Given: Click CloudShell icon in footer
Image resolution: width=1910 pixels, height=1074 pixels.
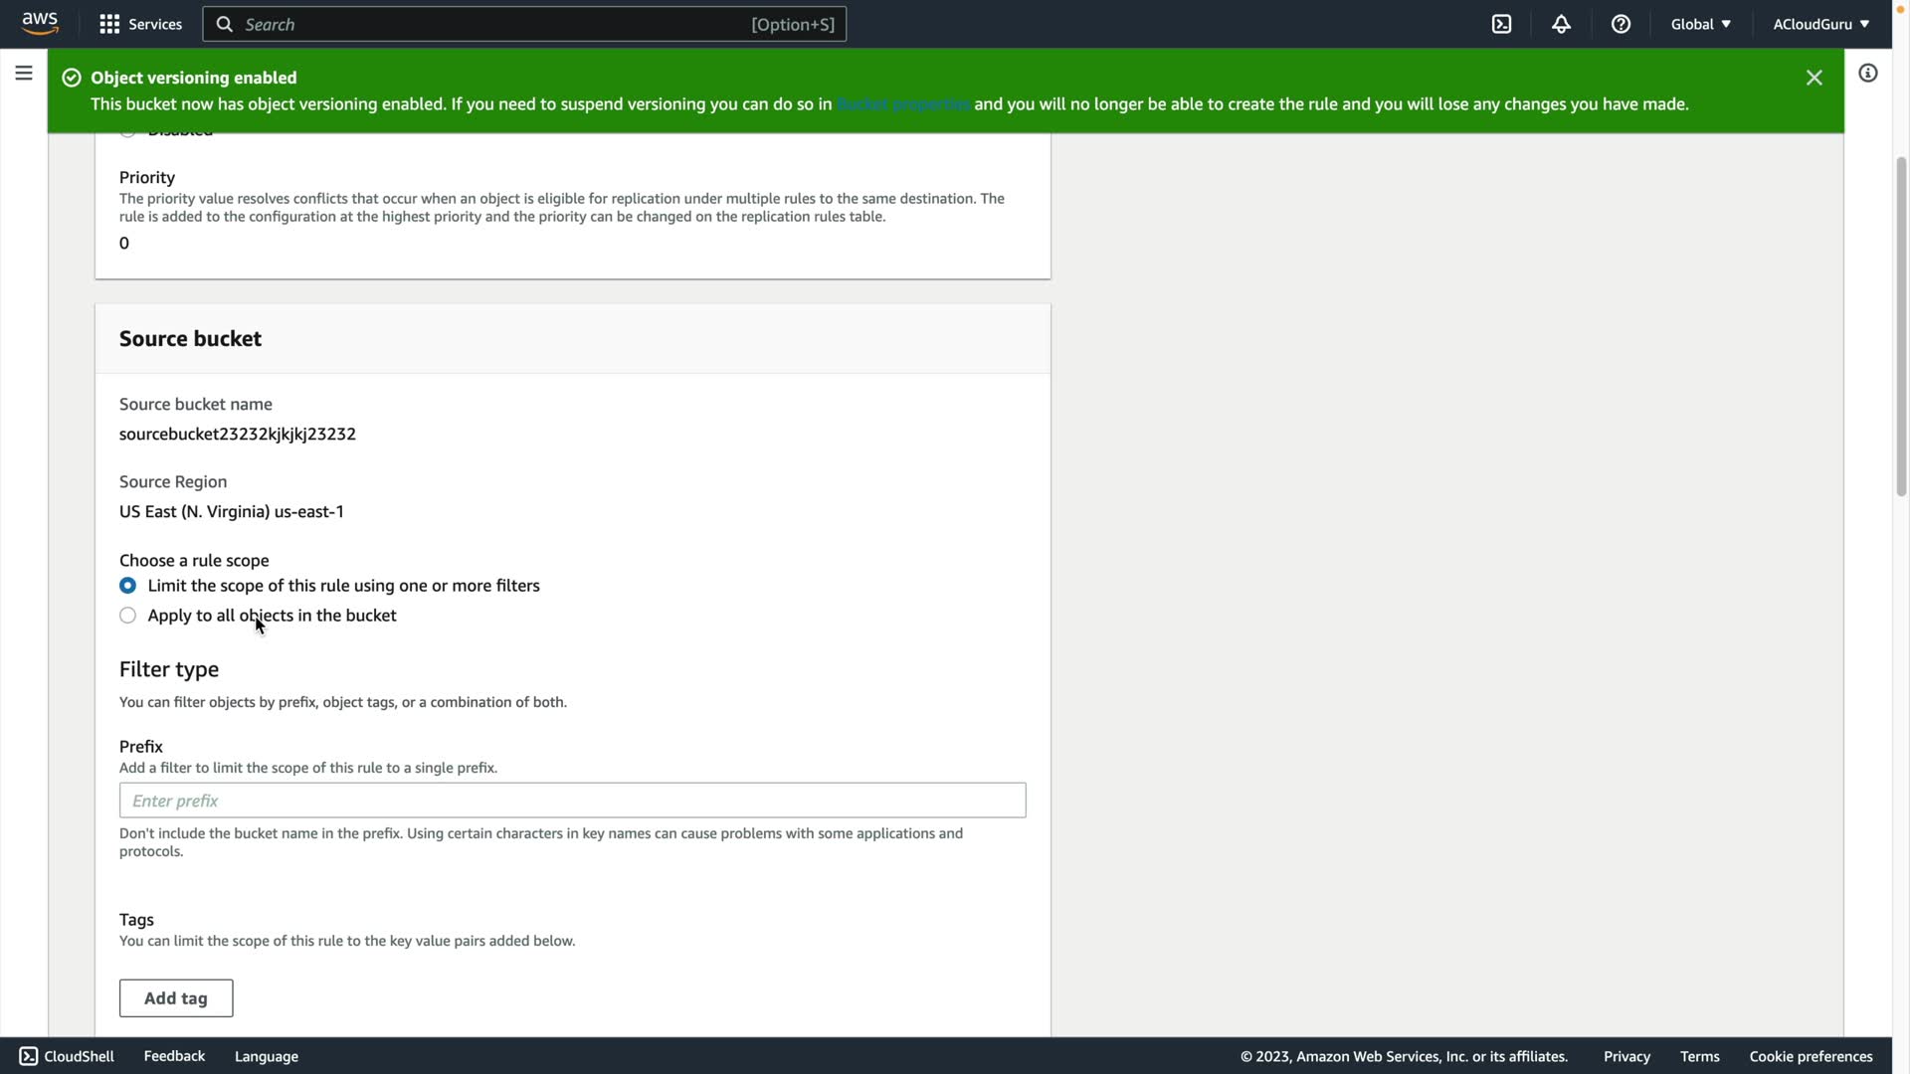Looking at the screenshot, I should (x=29, y=1056).
